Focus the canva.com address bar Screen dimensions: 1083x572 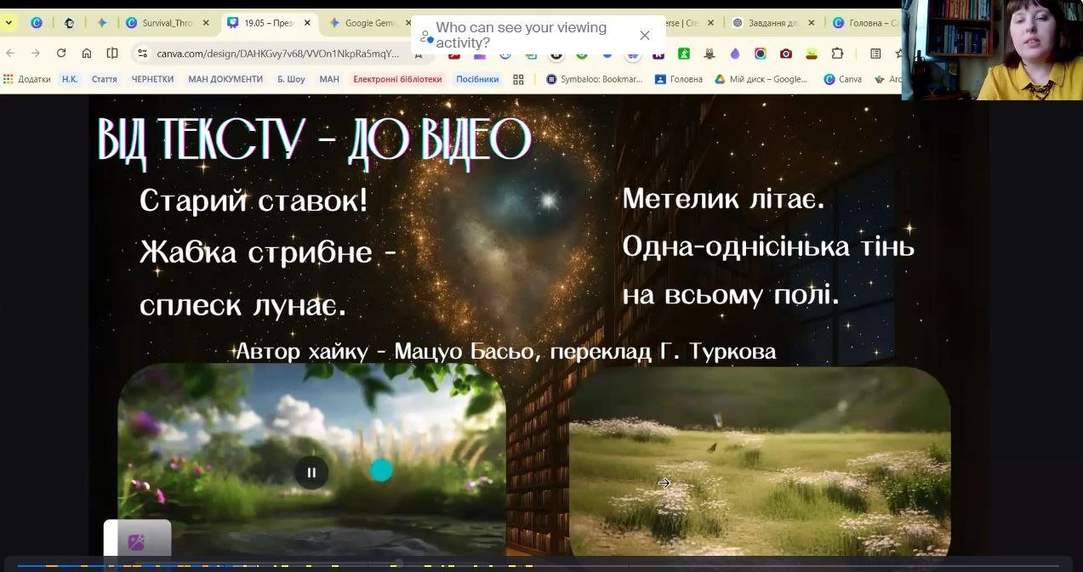tap(277, 54)
